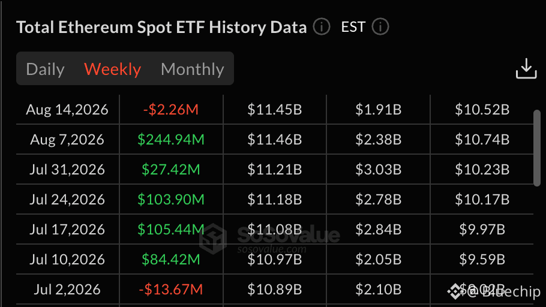Image resolution: width=546 pixels, height=307 pixels.
Task: Select the Weekly tab
Action: (112, 69)
